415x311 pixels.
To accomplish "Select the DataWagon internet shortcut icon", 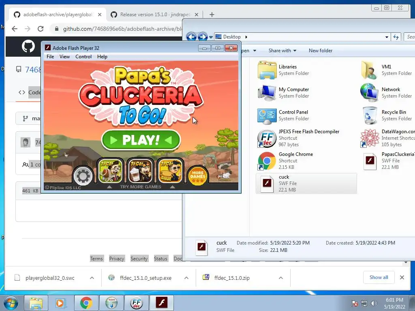I will tap(370, 138).
